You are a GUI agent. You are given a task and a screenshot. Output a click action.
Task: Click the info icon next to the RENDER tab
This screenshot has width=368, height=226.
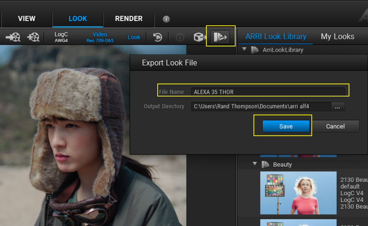pyautogui.click(x=166, y=19)
